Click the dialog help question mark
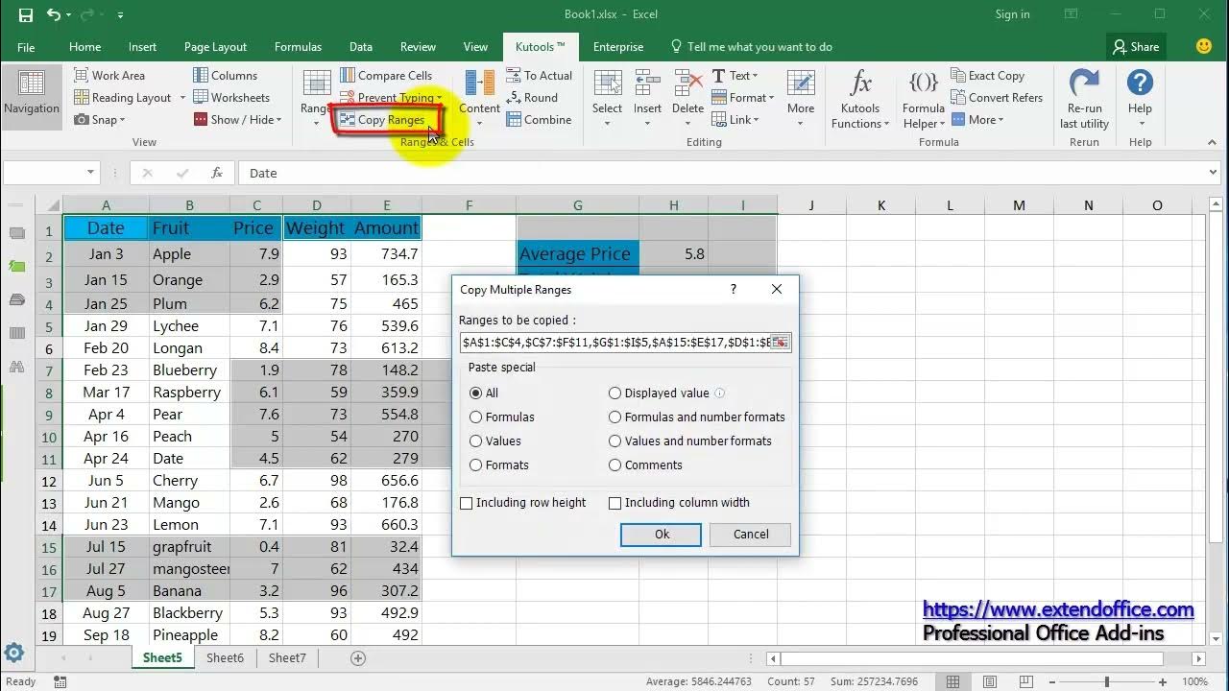This screenshot has height=691, width=1229. [734, 289]
